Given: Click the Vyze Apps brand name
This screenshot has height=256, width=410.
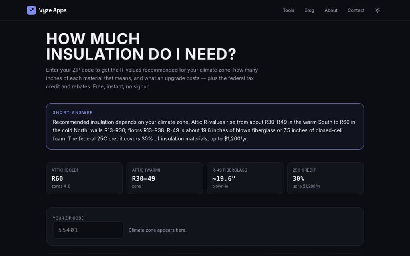Looking at the screenshot, I should [x=53, y=10].
